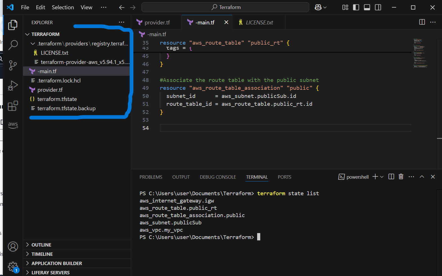Screen dimensions: 442x276
Task: Open the Copilot chat icon
Action: (x=318, y=7)
